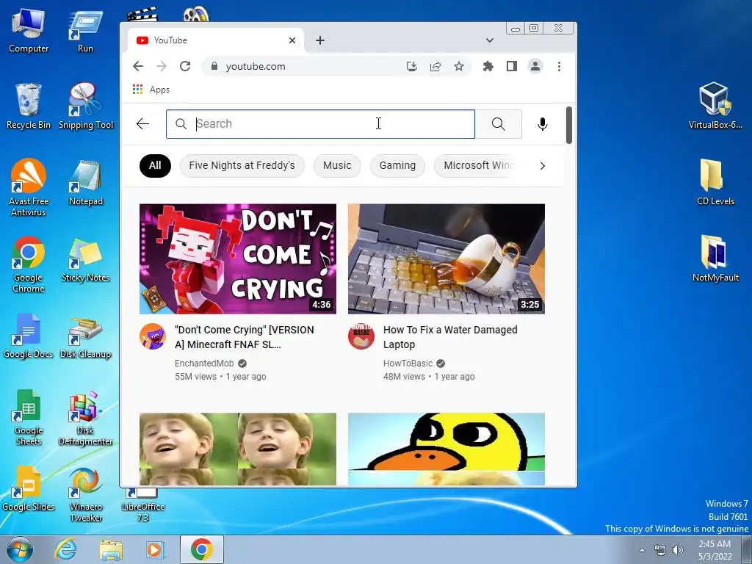Image resolution: width=752 pixels, height=564 pixels.
Task: Select the All filter chip
Action: coord(155,165)
